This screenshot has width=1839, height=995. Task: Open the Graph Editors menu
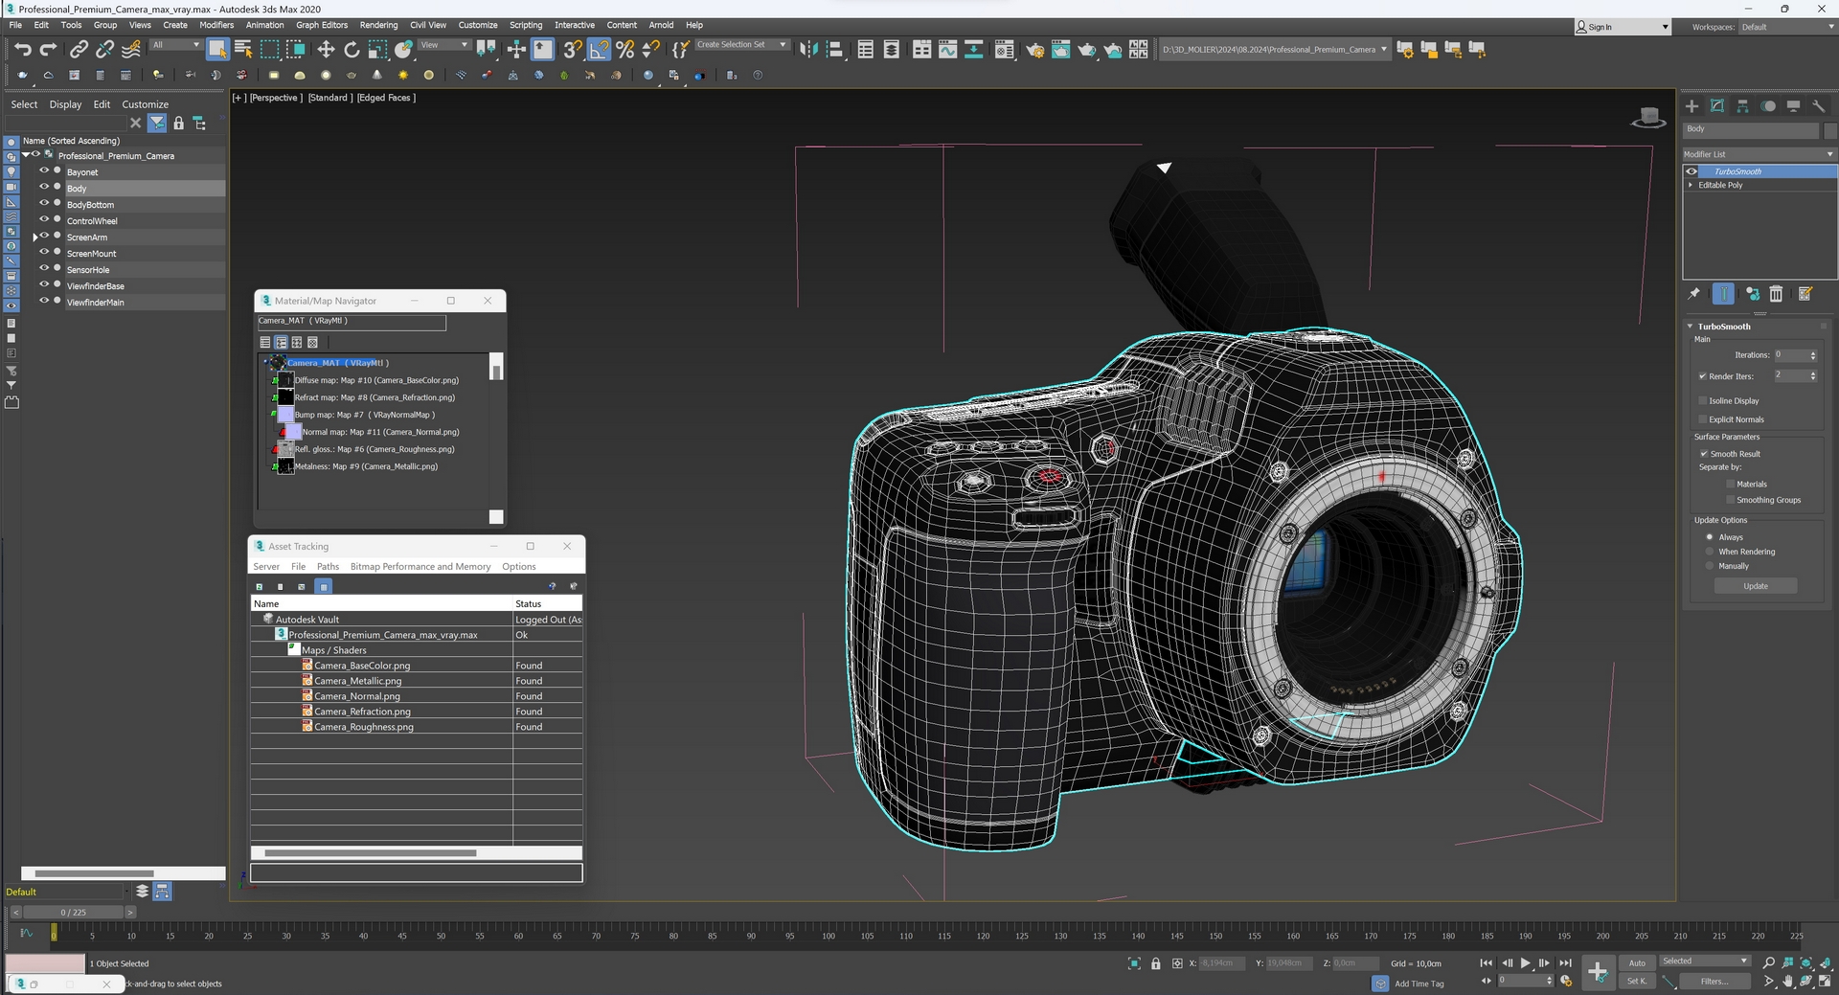click(x=322, y=25)
